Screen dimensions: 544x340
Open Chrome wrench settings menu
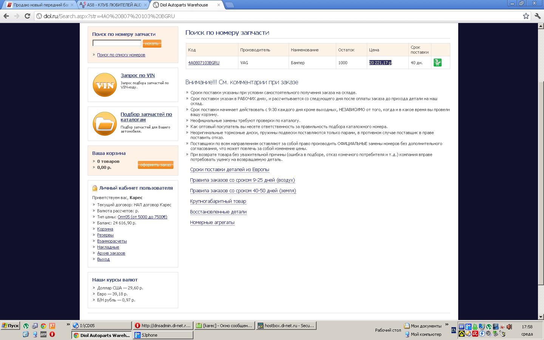tap(538, 16)
